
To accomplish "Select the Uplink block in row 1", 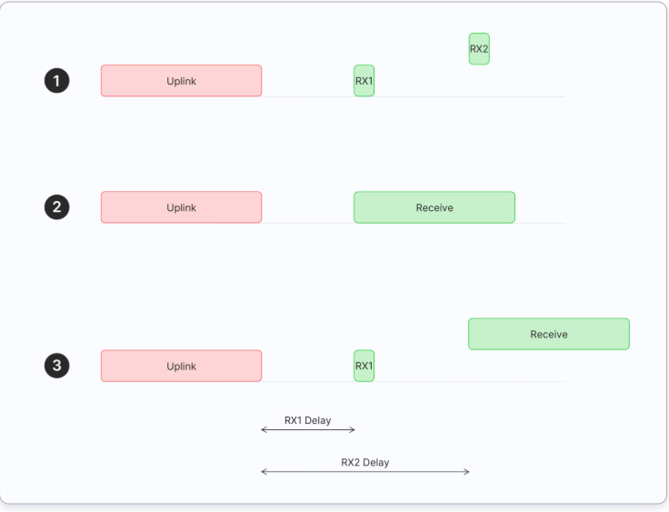I will point(181,81).
